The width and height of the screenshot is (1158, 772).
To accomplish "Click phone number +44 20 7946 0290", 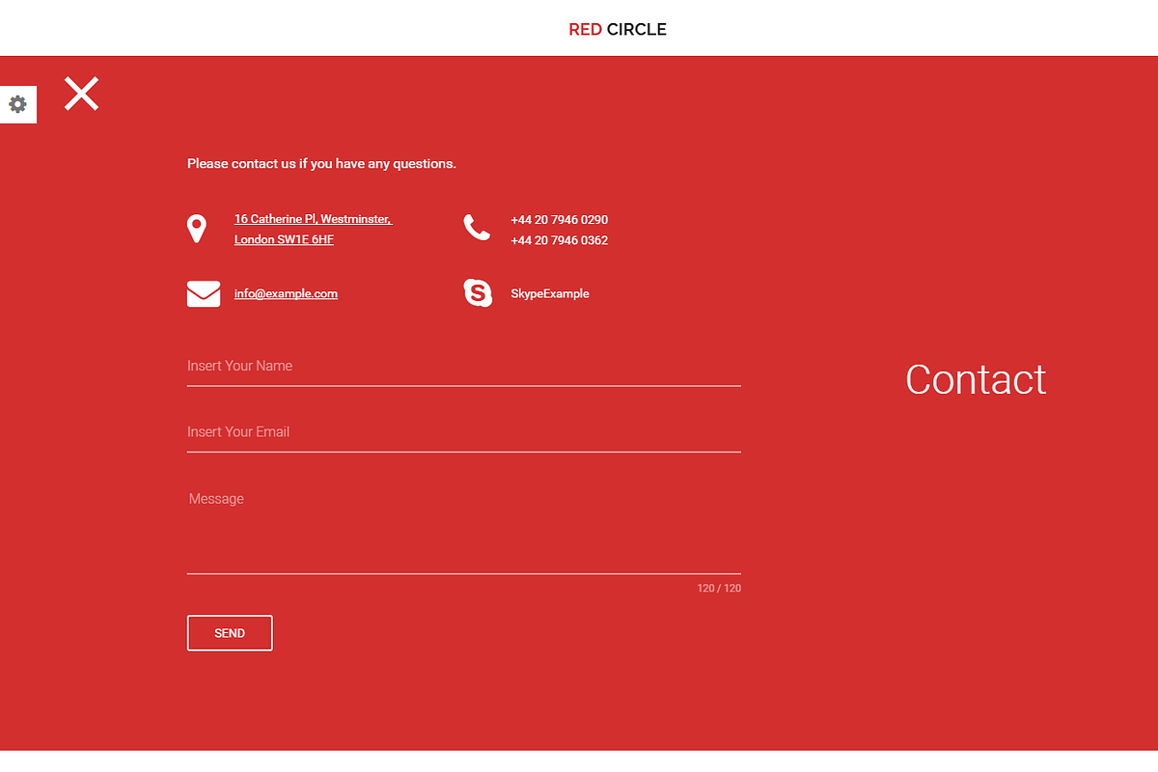I will tap(560, 220).
